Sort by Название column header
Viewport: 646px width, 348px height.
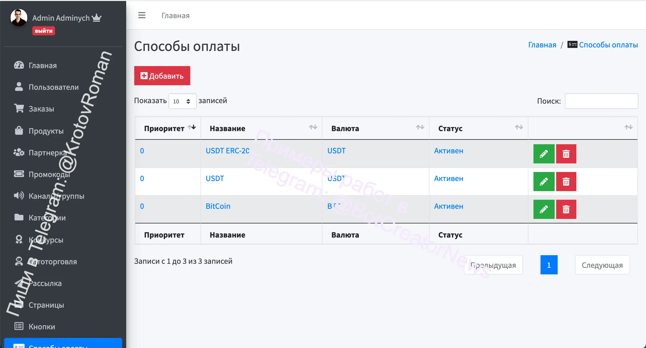point(261,128)
